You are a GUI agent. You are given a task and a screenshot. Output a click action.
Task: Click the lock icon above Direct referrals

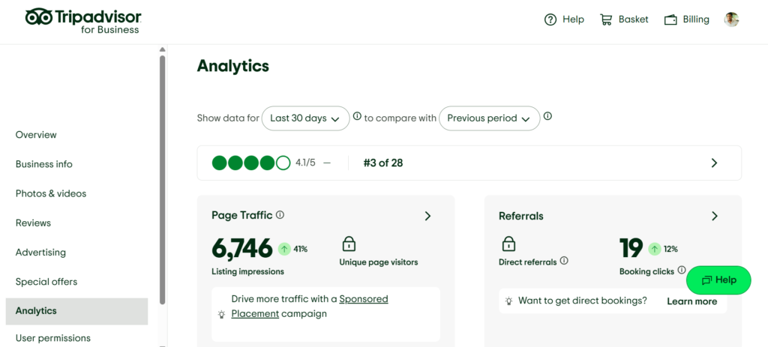(508, 244)
